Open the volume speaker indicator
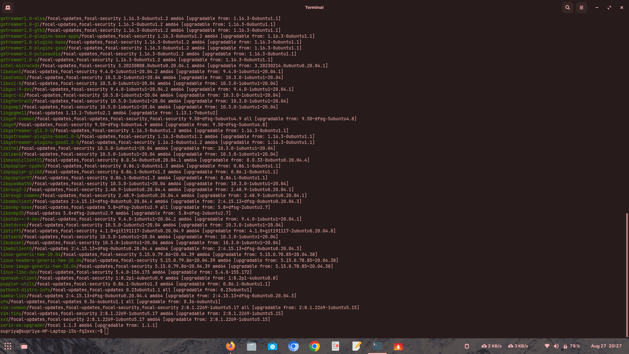 coord(556,346)
